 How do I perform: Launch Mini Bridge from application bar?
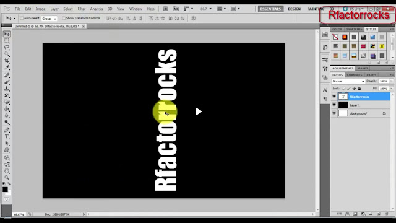click(x=176, y=9)
